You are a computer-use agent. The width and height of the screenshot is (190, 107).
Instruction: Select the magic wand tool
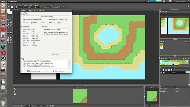coord(11,20)
